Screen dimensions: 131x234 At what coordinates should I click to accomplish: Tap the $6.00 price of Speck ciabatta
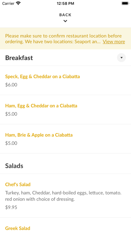[11, 85]
